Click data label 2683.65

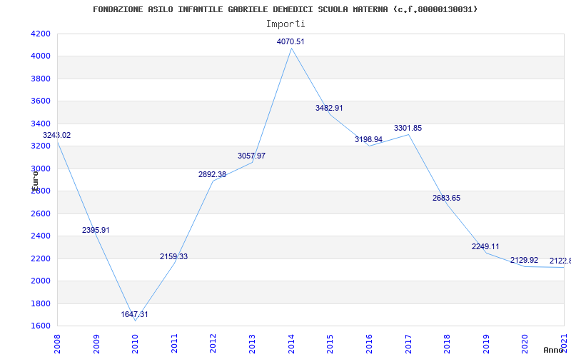click(447, 198)
